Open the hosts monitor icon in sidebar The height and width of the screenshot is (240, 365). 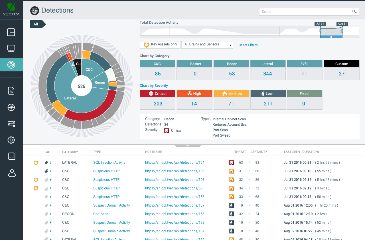(x=11, y=49)
